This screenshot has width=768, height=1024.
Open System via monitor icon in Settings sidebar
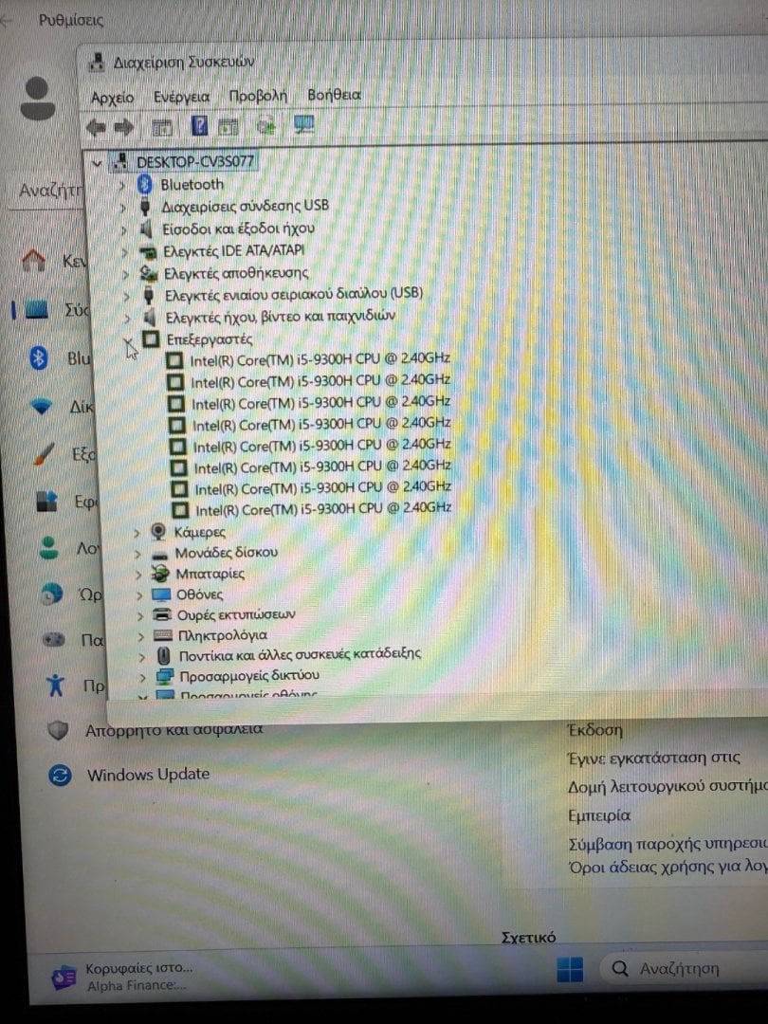(x=36, y=309)
